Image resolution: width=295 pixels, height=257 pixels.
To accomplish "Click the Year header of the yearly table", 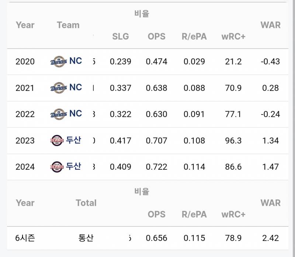I will (x=25, y=25).
